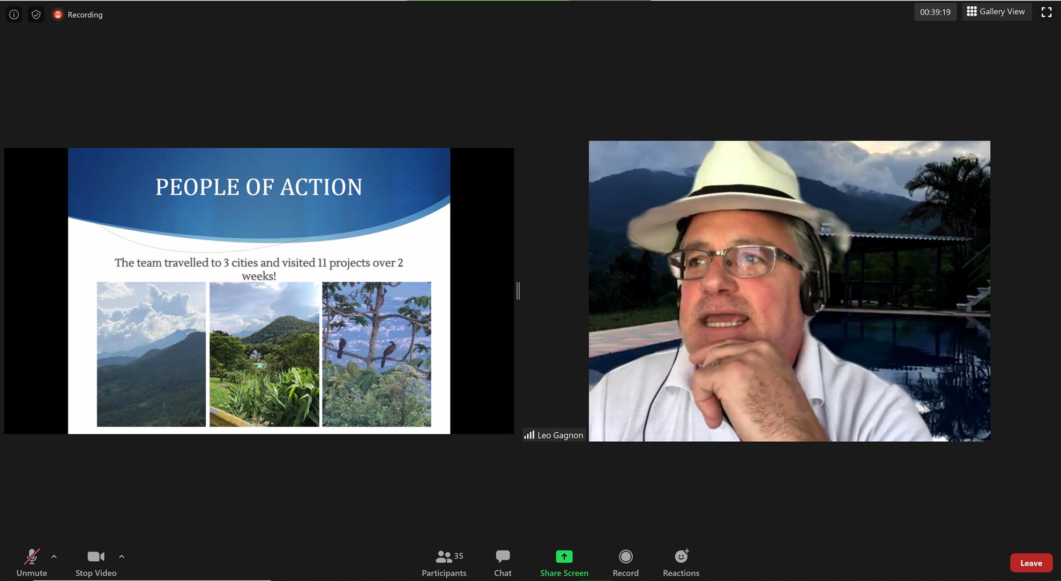This screenshot has height=581, width=1061.
Task: Expand video options arrow beside Stop Video
Action: (x=122, y=556)
